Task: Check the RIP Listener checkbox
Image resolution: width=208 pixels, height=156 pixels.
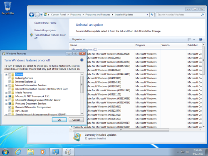Action: click(x=10, y=111)
